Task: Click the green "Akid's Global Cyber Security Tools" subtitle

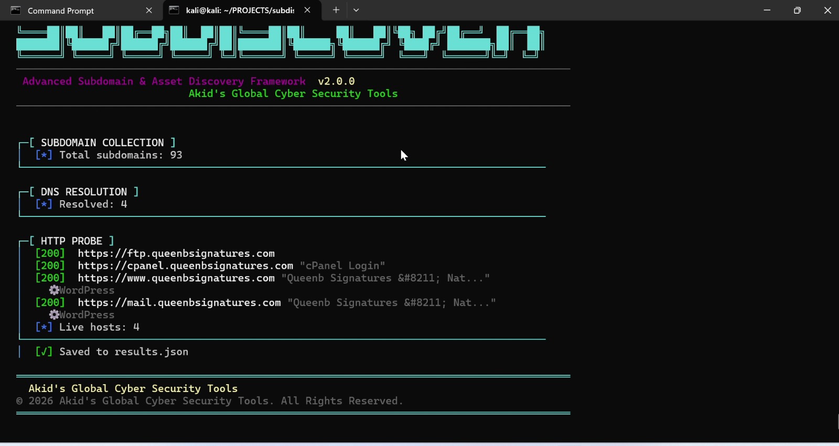Action: (293, 94)
